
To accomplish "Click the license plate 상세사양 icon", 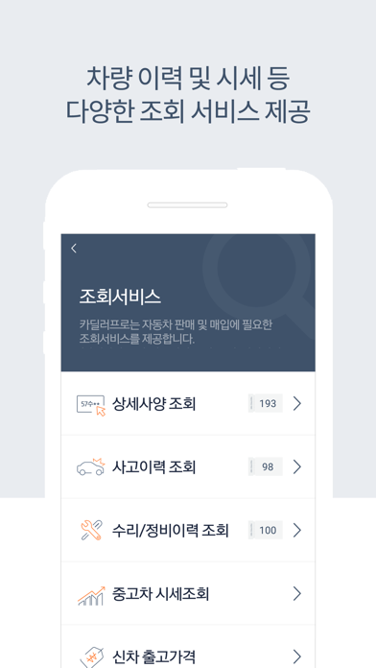I will (x=91, y=405).
